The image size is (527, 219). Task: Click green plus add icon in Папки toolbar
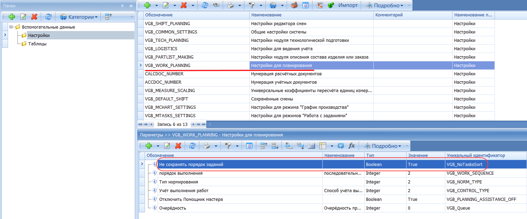click(12, 17)
